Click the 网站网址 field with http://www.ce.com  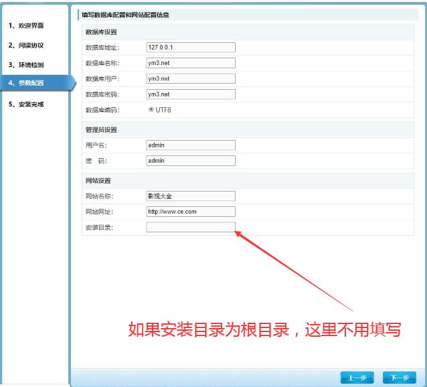[191, 212]
